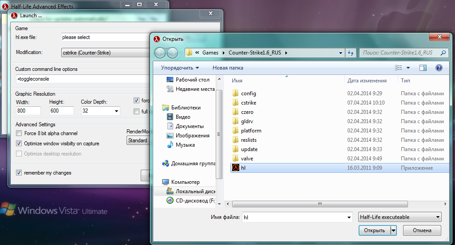Open the RenderMode Standard dropdown

click(x=138, y=140)
